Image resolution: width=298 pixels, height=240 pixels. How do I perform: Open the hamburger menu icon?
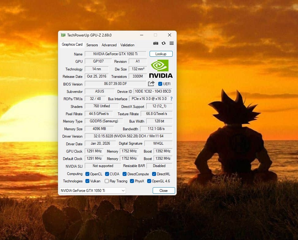click(171, 43)
